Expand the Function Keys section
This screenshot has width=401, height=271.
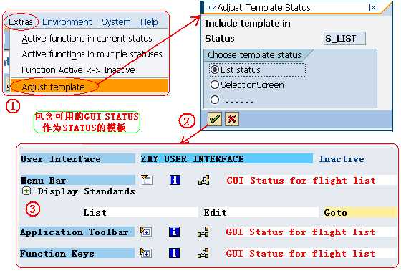pyautogui.click(x=146, y=253)
